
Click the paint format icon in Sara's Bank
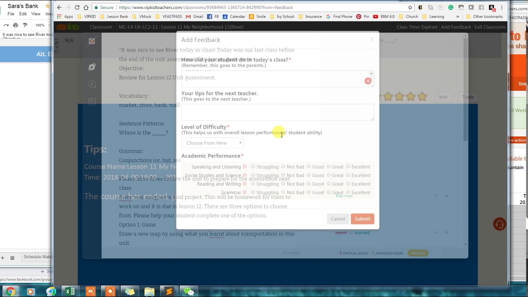tap(25, 25)
